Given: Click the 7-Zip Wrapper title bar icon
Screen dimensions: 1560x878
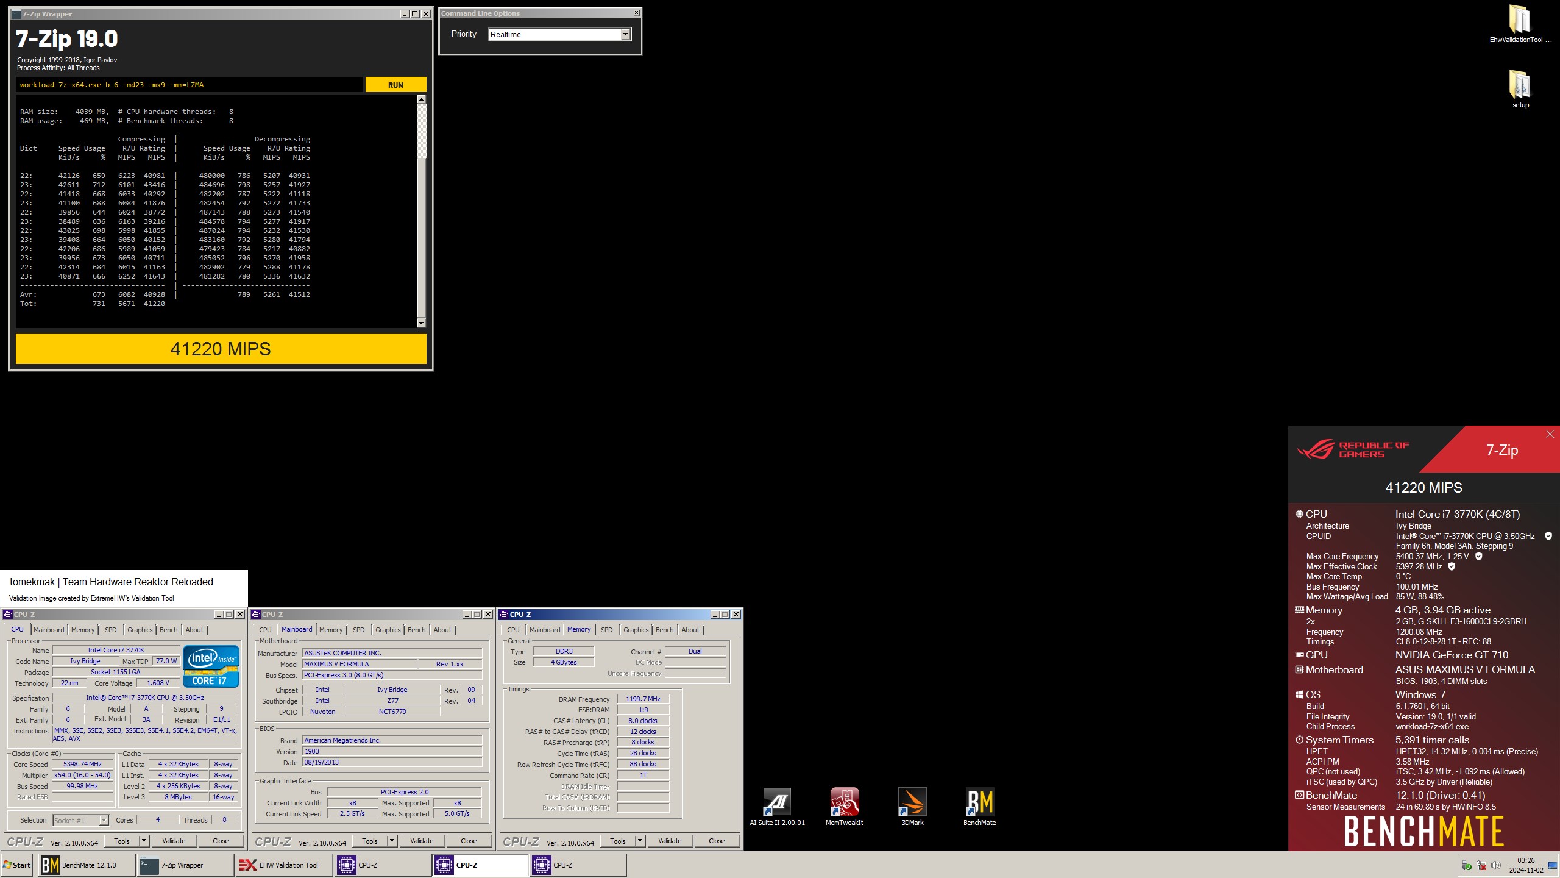Looking at the screenshot, I should (16, 13).
